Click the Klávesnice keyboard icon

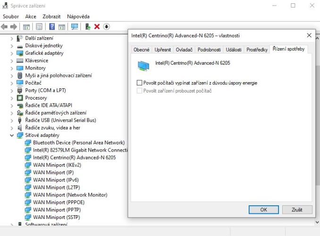[x=20, y=60]
